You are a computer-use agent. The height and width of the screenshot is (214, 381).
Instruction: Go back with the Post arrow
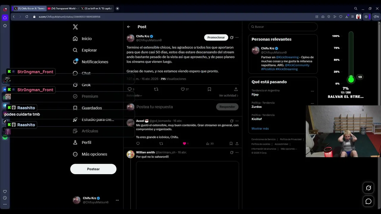coord(129,27)
